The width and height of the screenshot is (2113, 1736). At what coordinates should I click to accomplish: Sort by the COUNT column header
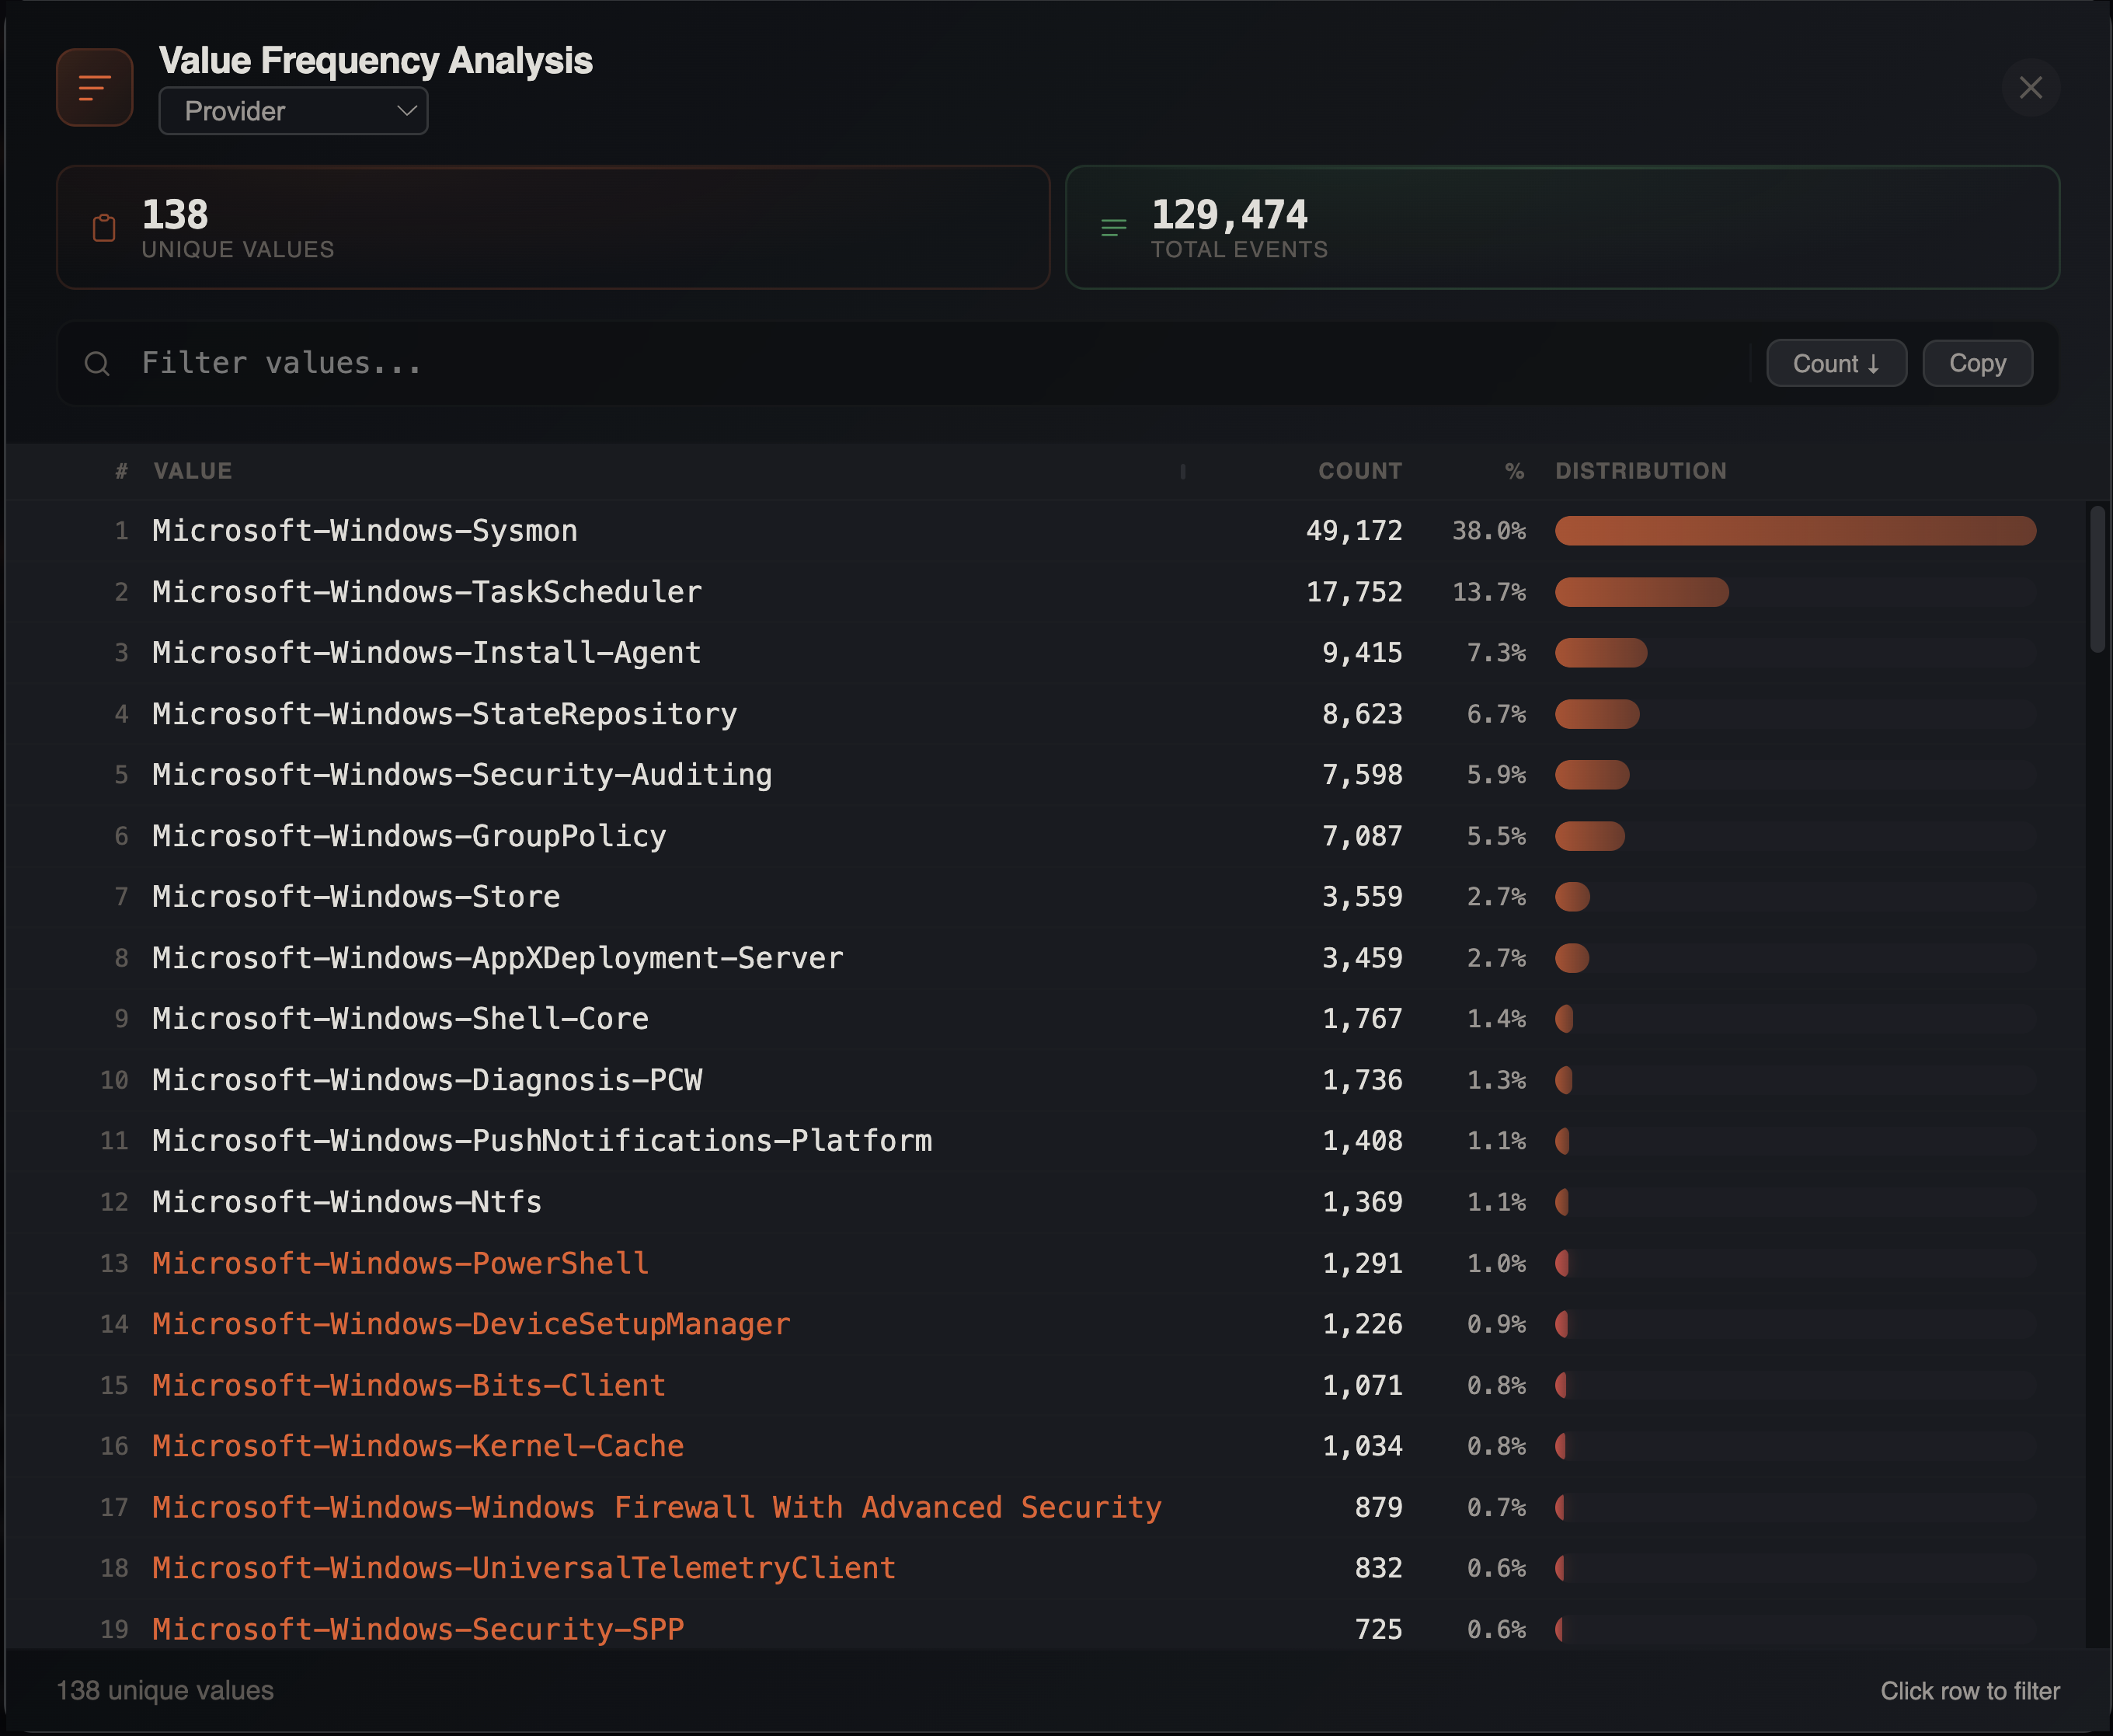[1359, 471]
